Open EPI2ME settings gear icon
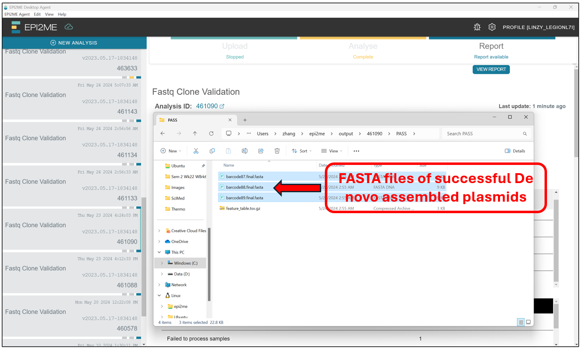This screenshot has height=348, width=580. point(492,27)
